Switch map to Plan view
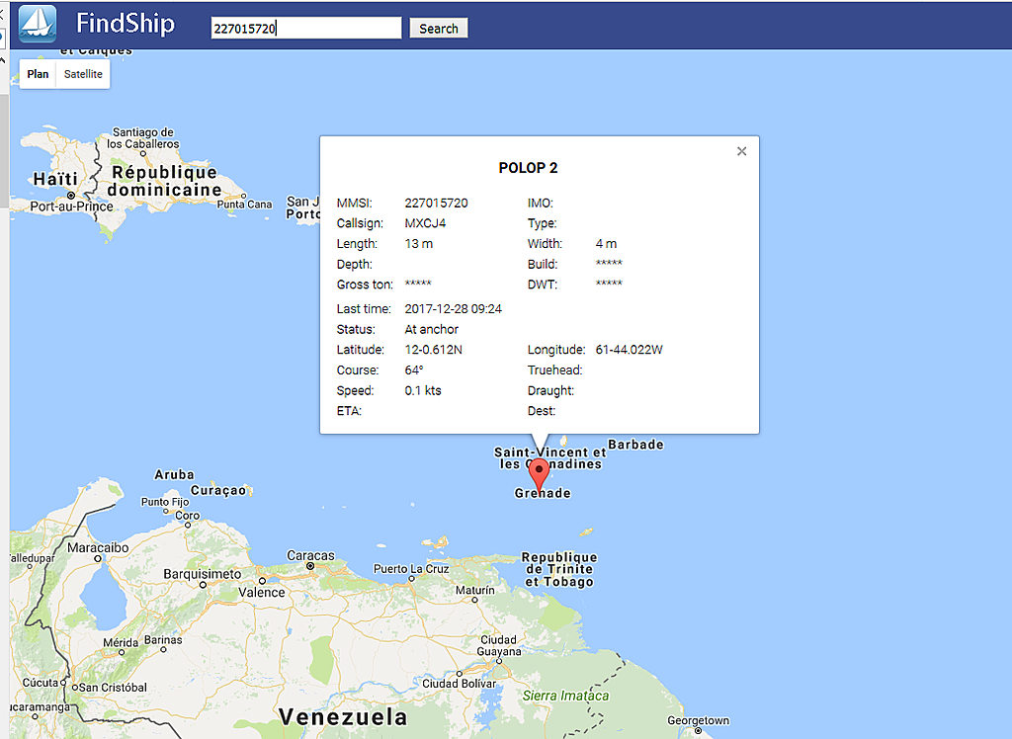1012x739 pixels. tap(39, 74)
